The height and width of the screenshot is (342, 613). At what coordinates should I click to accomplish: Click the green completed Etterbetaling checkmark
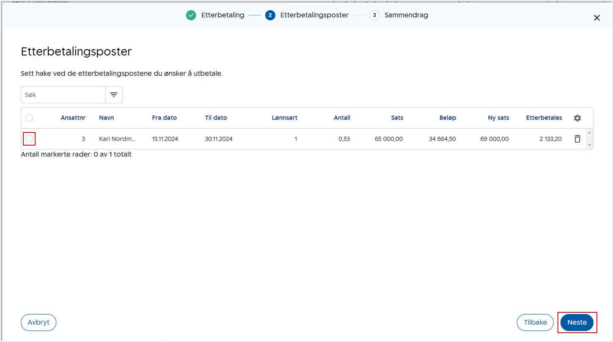[x=191, y=15]
